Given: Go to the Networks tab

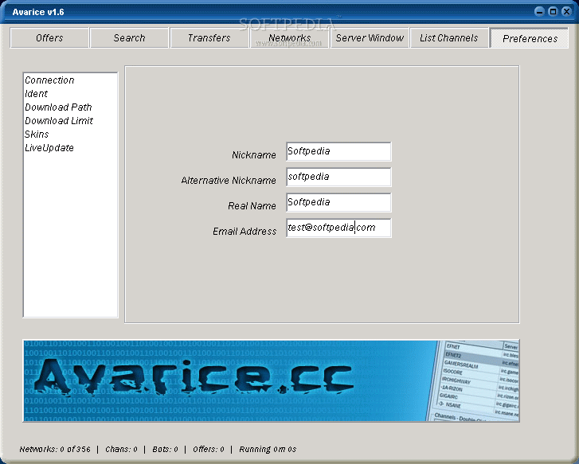Looking at the screenshot, I should [x=290, y=37].
